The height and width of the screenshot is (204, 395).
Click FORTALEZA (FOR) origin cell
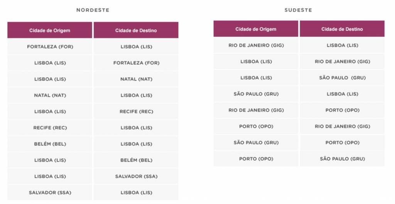[x=50, y=47]
